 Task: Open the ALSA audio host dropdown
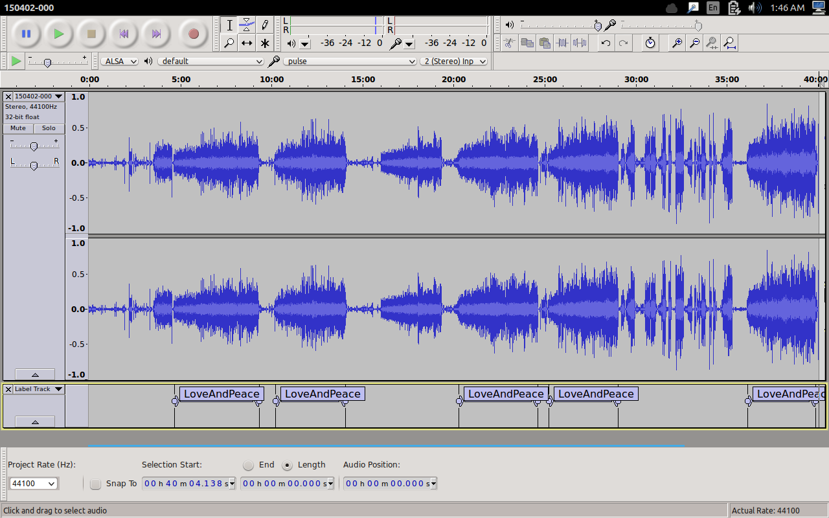tap(120, 61)
